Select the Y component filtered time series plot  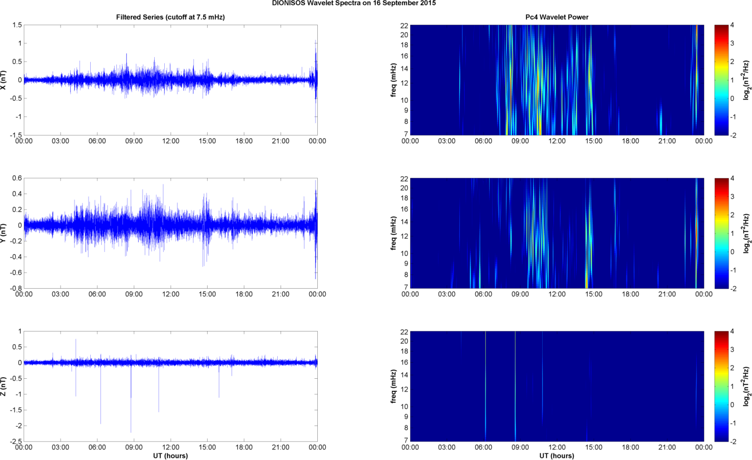[170, 233]
